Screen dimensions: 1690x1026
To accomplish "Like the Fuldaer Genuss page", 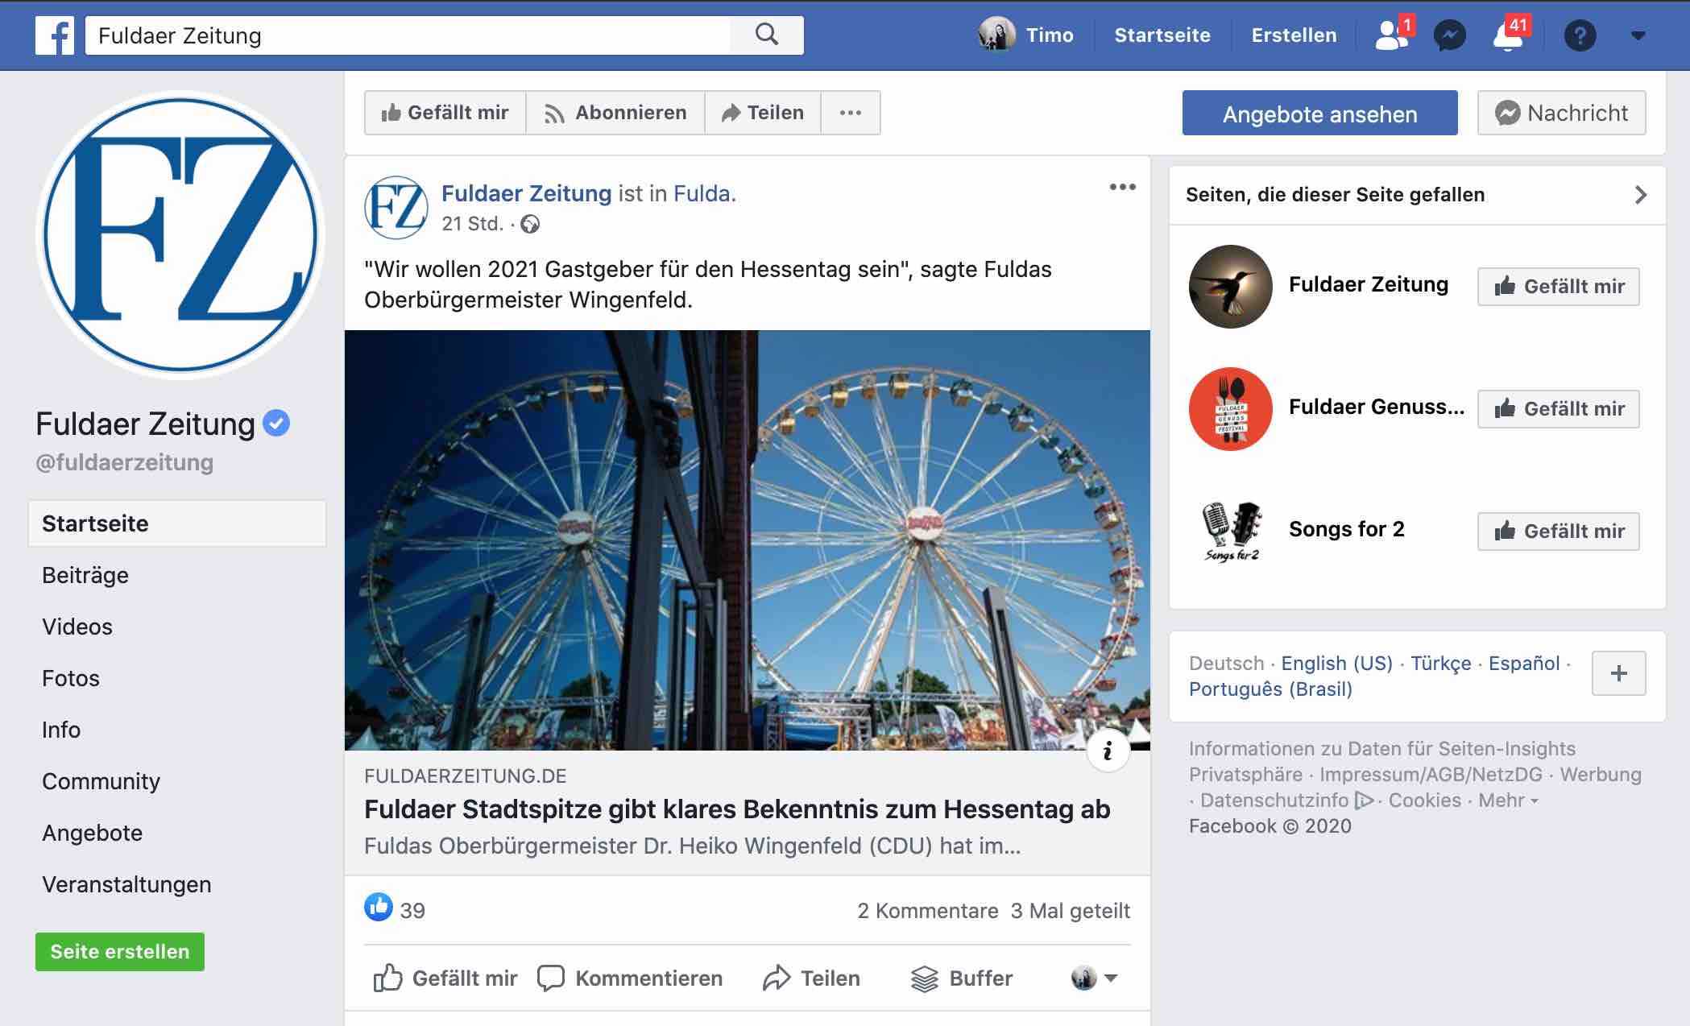I will (x=1558, y=409).
